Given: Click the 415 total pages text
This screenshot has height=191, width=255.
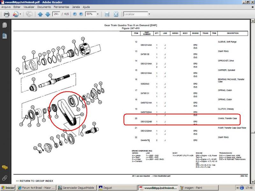Looking at the screenshot, I should 66,14.
